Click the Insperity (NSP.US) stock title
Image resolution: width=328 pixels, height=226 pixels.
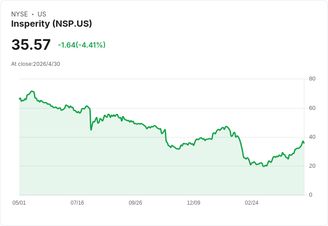point(51,24)
